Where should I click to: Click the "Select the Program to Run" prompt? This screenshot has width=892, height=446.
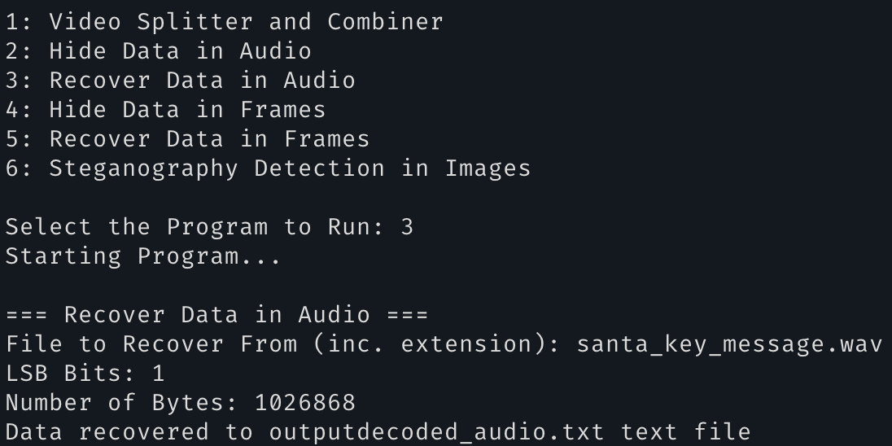pos(195,227)
